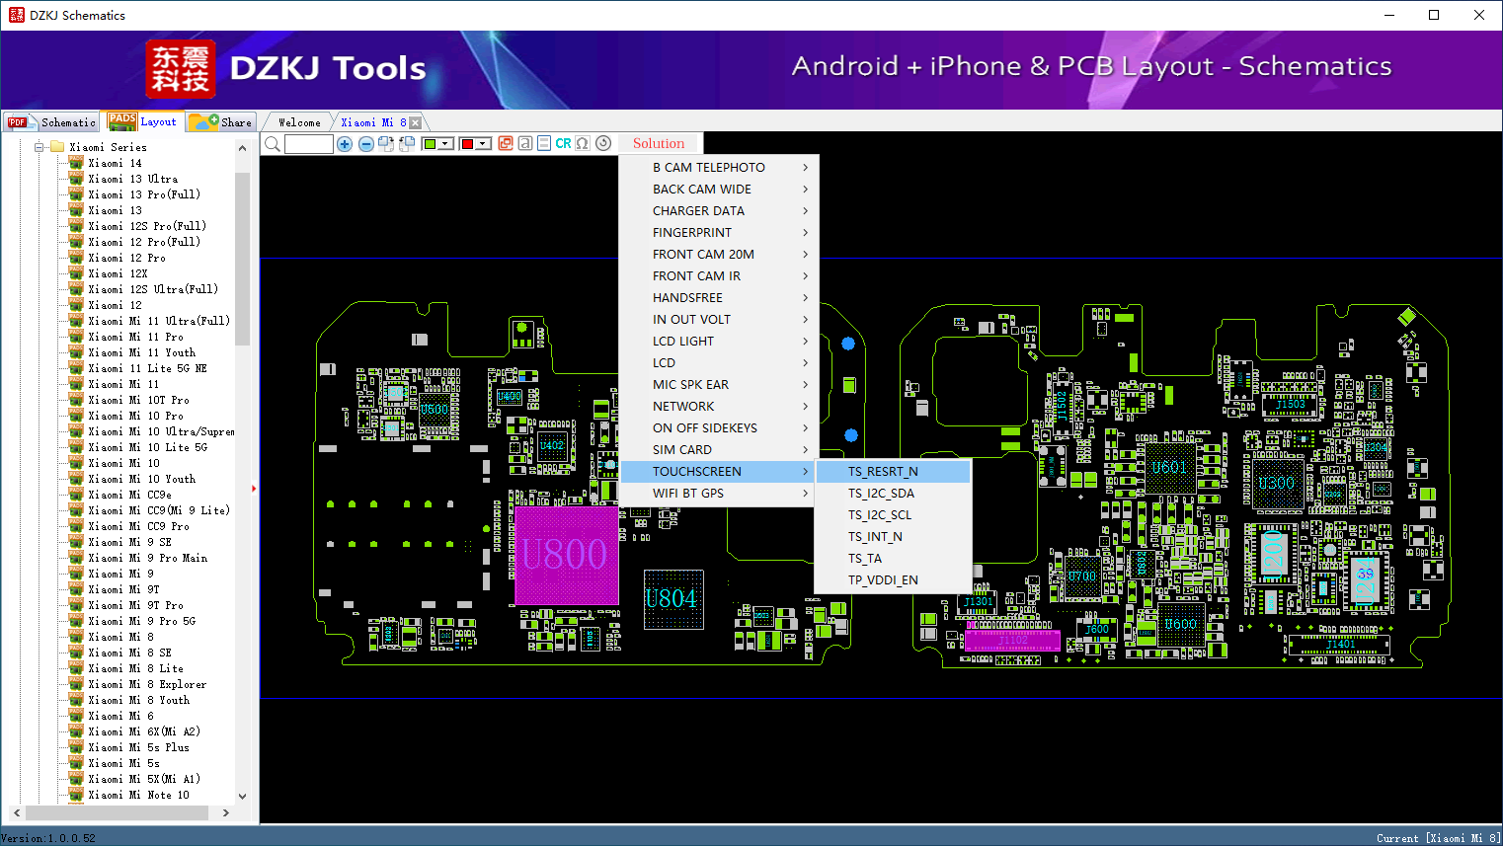Select Xiaomi 14 in the tree
The height and width of the screenshot is (846, 1503).
tap(115, 163)
